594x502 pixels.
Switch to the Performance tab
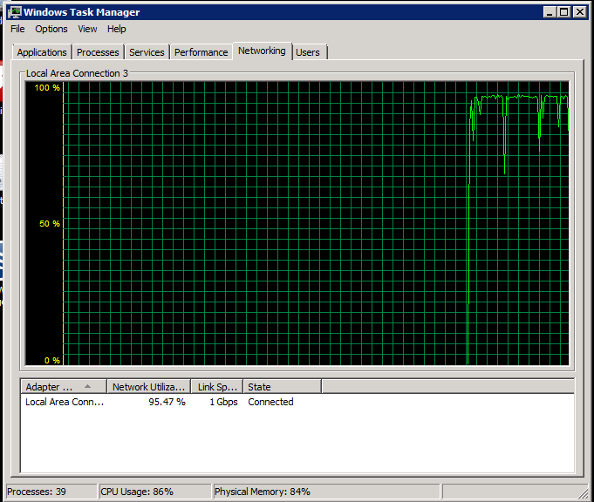click(201, 52)
